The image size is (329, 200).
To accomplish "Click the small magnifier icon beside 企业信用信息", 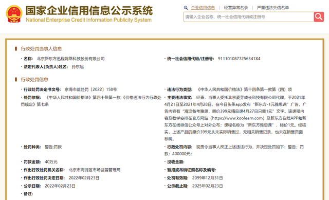I will 186,8.
